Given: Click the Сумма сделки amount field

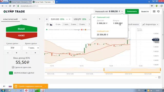Looking at the screenshot, I should point(12,48).
